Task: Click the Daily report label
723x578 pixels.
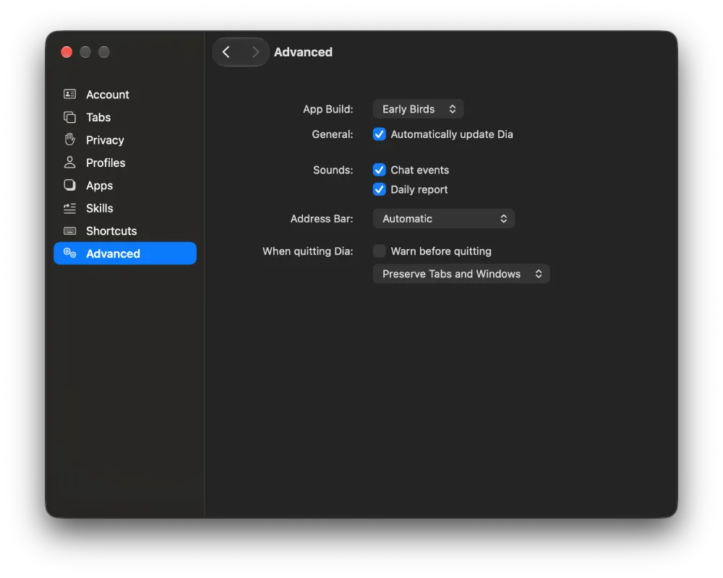Action: (419, 189)
